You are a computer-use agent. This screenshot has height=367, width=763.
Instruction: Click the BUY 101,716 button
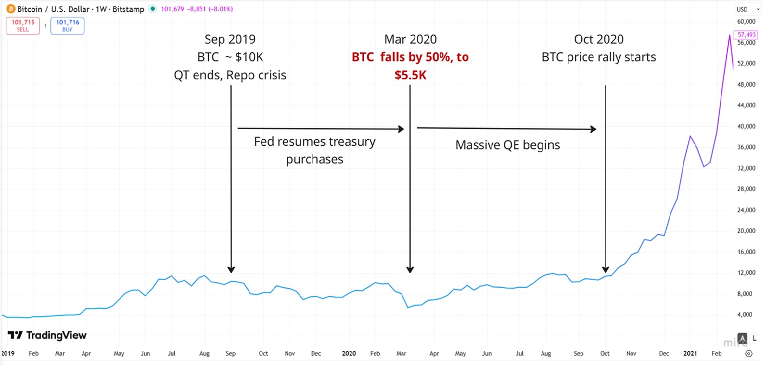(x=68, y=26)
